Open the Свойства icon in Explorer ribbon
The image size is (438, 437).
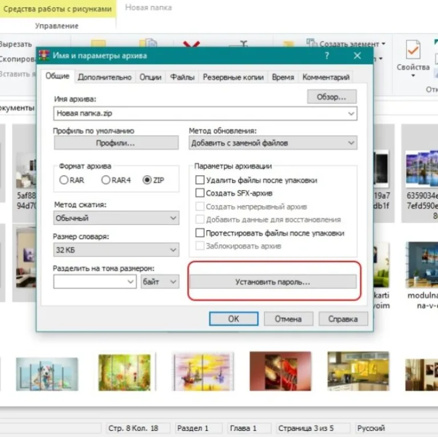pos(413,50)
